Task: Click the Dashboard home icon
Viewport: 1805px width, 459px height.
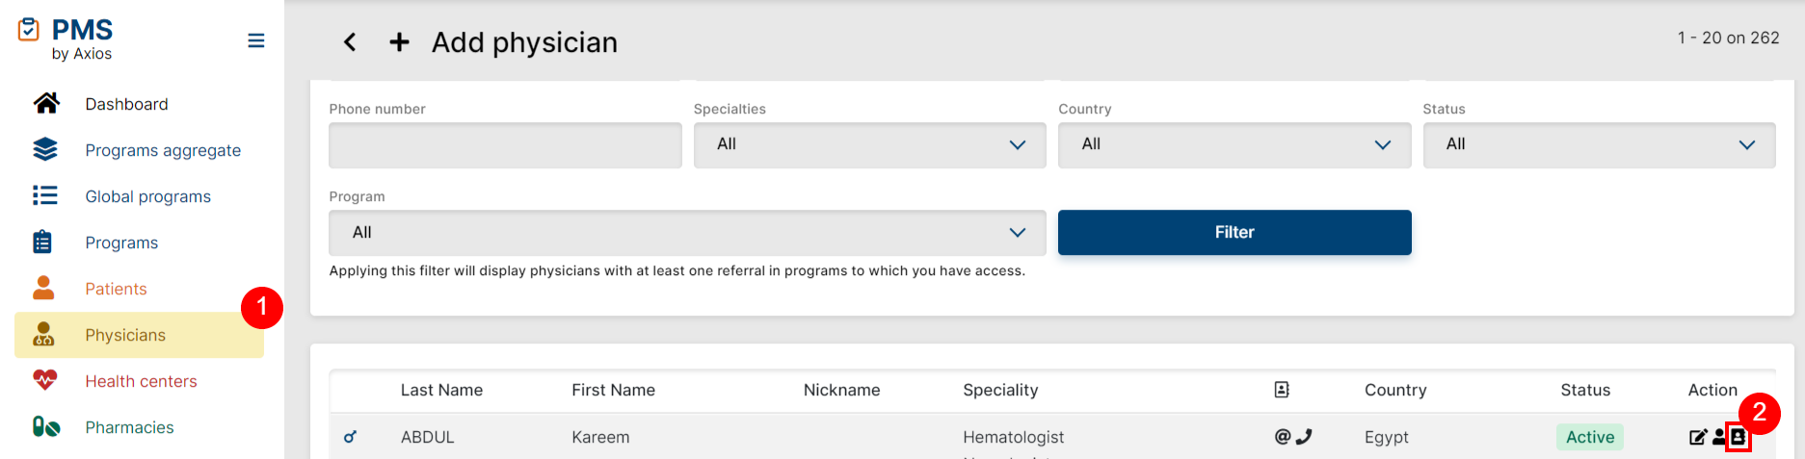Action: point(46,104)
